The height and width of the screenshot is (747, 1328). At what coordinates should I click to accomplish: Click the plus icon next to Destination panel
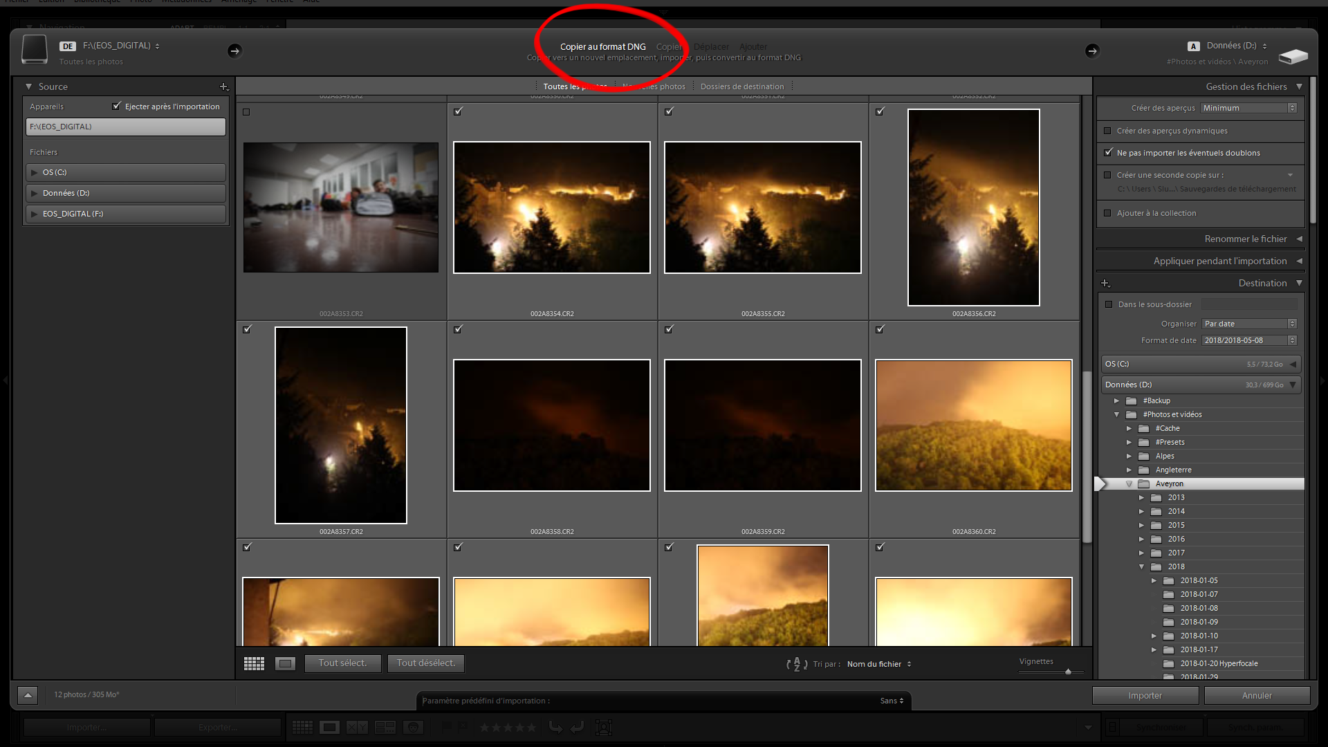coord(1105,283)
